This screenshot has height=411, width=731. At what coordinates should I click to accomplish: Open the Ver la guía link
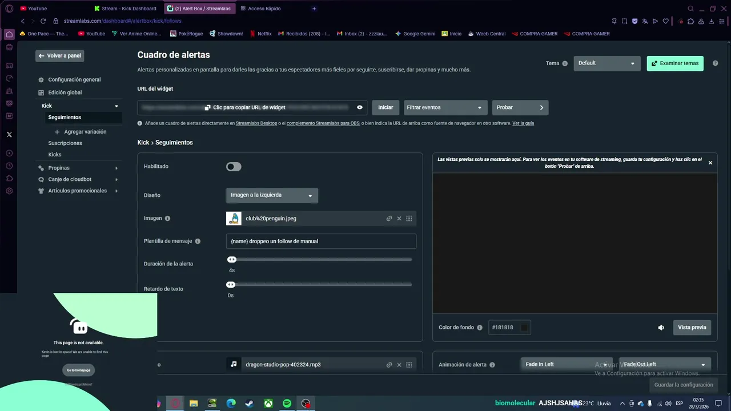pyautogui.click(x=523, y=123)
